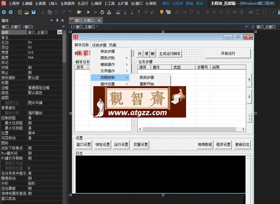The width and height of the screenshot is (280, 204).
Task: Click the eyedropper color picker icon
Action: (273, 12)
